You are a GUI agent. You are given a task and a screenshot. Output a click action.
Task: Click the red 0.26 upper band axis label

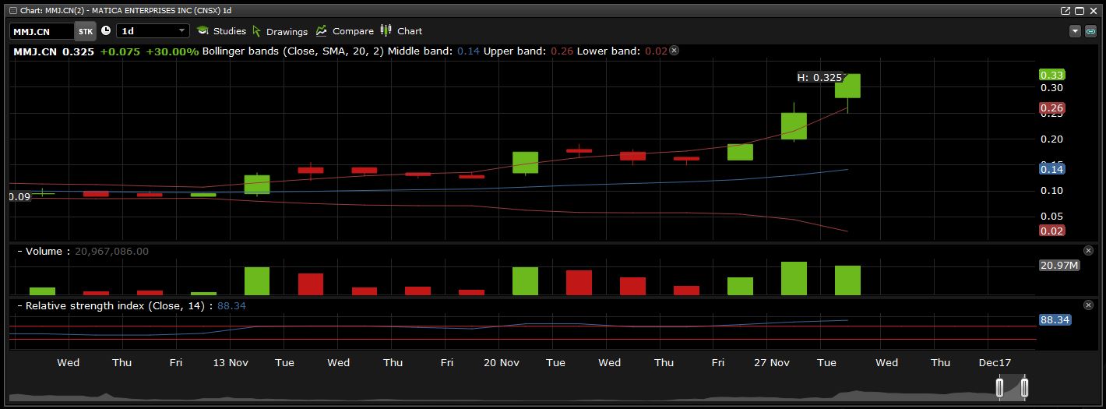tap(1052, 108)
